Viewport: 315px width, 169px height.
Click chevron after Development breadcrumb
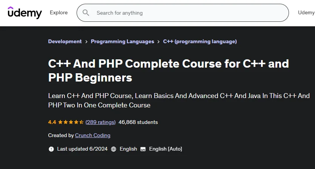86,42
